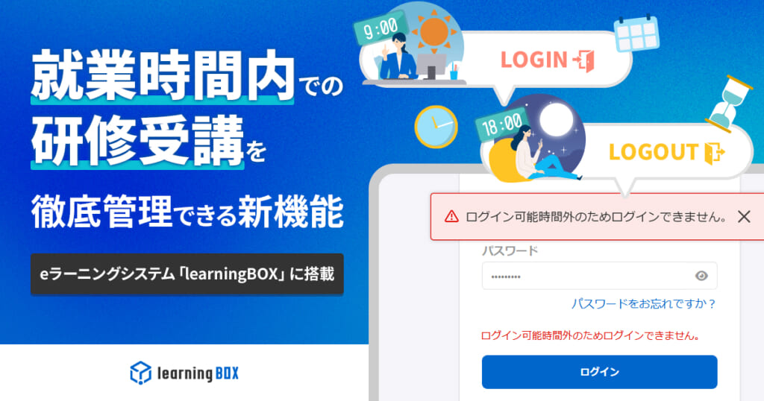Click the blue ログイン button
The height and width of the screenshot is (401, 764).
pos(599,372)
